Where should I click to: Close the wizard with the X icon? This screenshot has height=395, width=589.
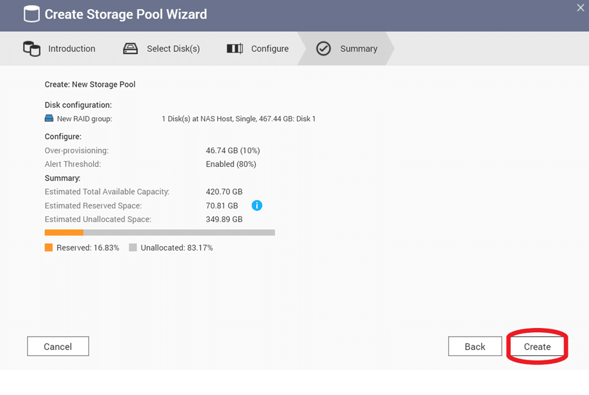580,8
